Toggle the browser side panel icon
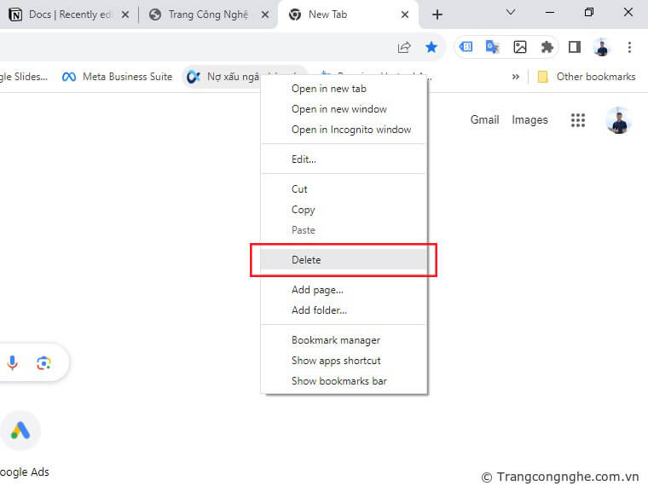Viewport: 648px width, 492px height. click(x=575, y=48)
